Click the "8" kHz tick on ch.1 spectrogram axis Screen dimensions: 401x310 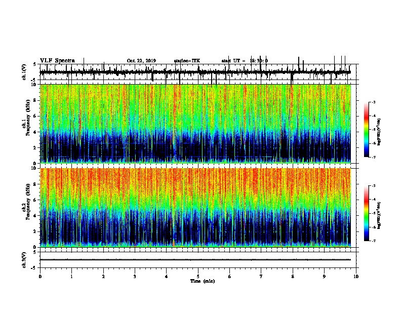click(35, 100)
